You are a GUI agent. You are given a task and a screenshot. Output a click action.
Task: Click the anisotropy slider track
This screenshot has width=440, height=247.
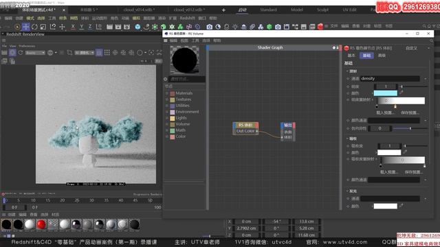[410, 128]
